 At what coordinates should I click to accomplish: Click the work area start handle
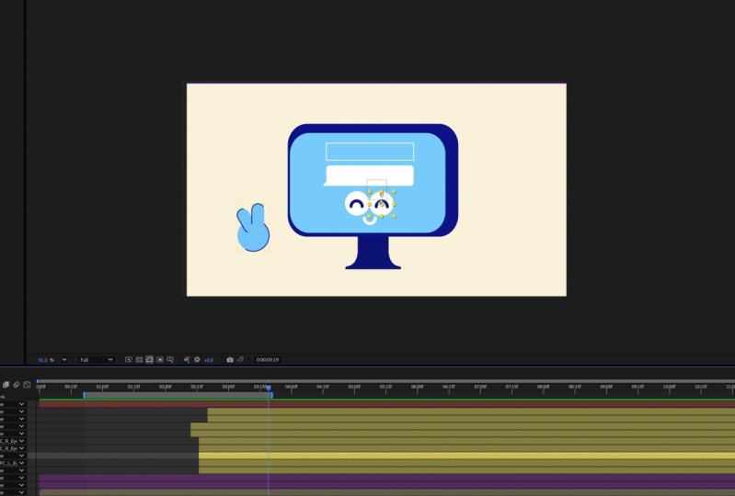[x=85, y=395]
